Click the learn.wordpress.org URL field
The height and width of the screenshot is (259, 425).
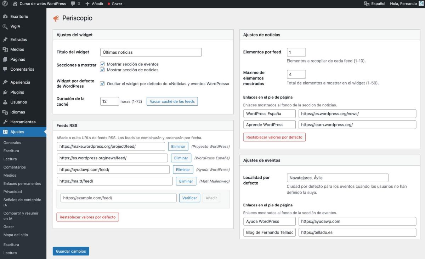pyautogui.click(x=357, y=125)
